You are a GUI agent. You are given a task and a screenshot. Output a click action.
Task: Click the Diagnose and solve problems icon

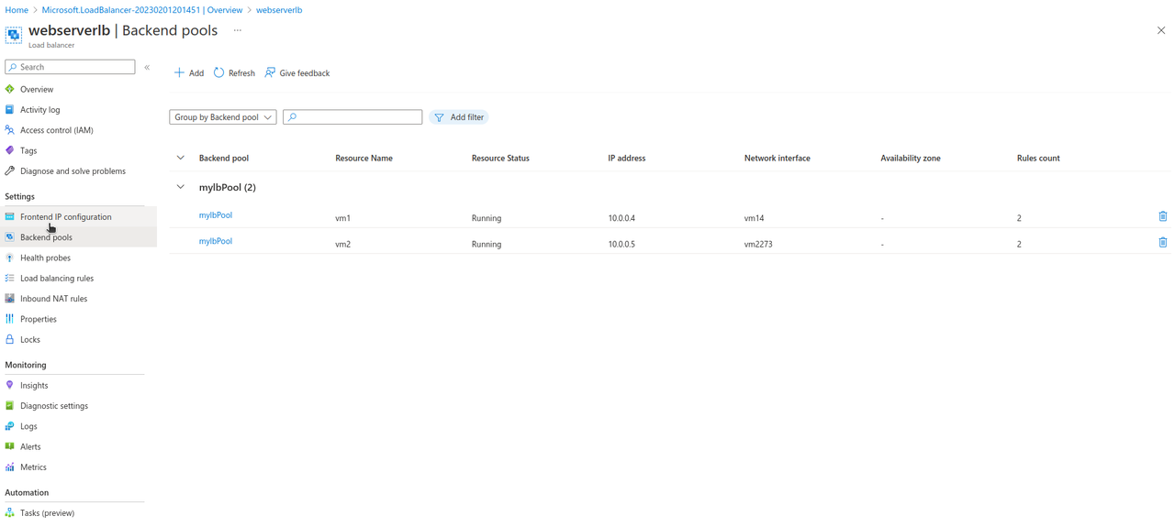pyautogui.click(x=10, y=170)
